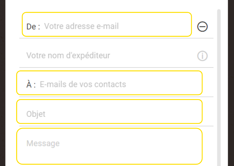Select the email subject line input
Screen dimensions: 234x166
point(109,112)
